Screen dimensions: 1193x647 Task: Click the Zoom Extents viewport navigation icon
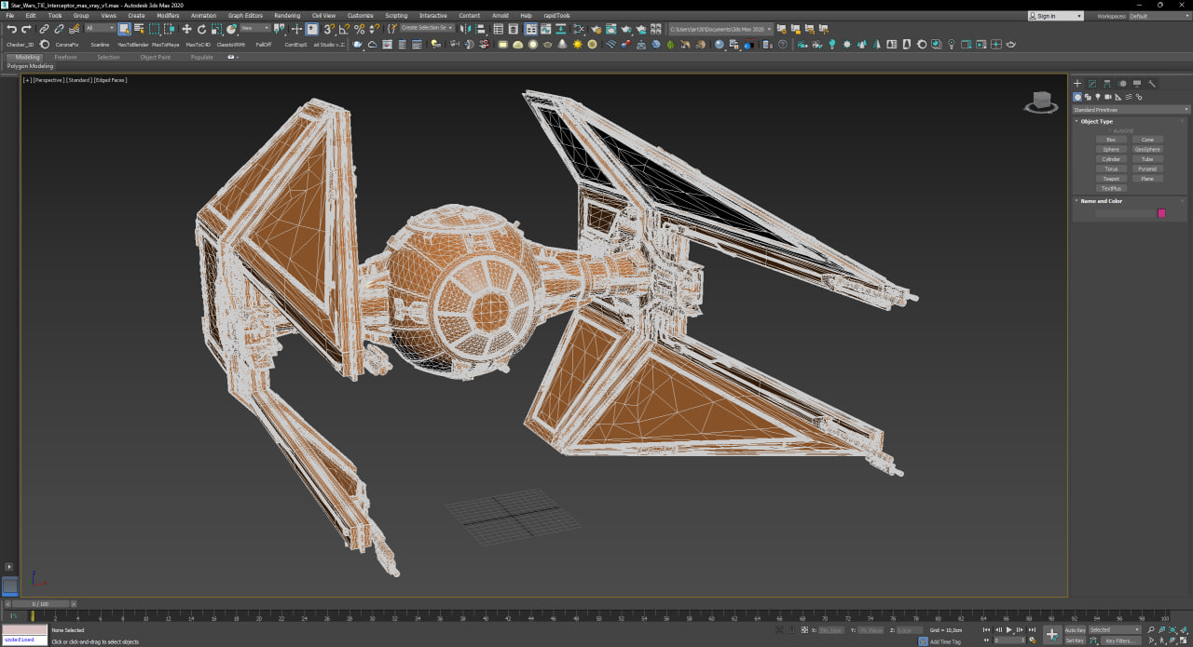1172,629
